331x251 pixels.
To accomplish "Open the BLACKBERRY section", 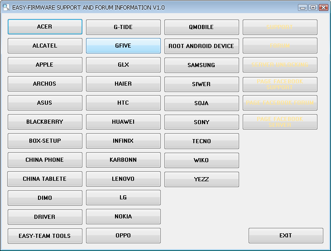I will point(45,122).
